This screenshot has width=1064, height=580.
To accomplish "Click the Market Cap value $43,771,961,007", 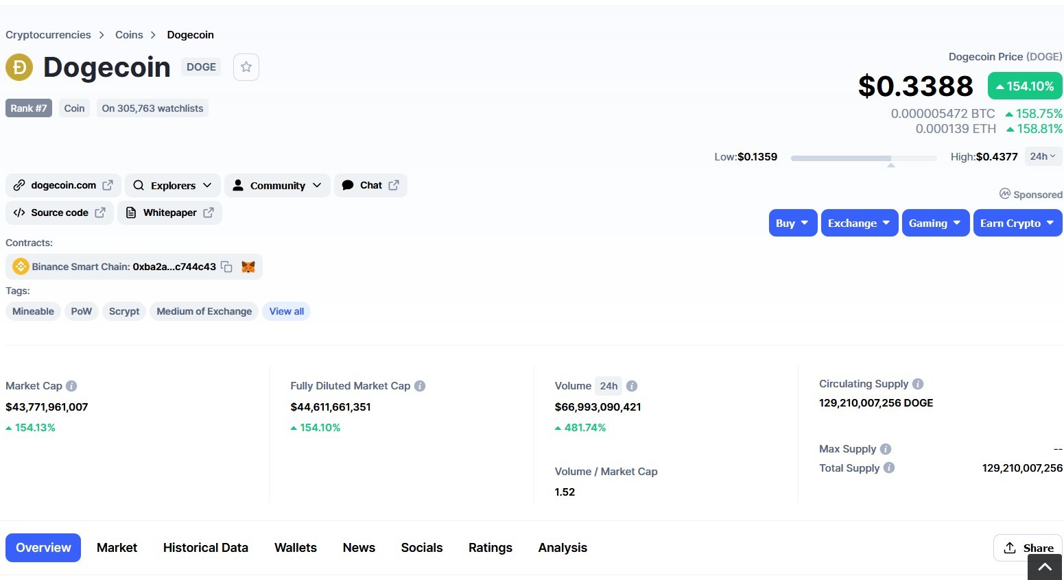I will tap(47, 407).
